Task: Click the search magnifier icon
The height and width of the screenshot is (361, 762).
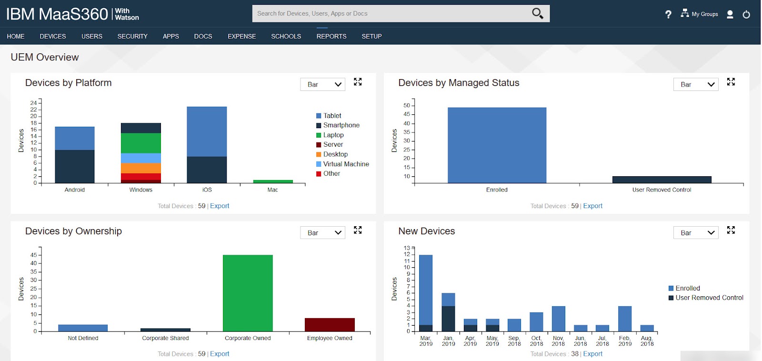Action: [x=537, y=13]
